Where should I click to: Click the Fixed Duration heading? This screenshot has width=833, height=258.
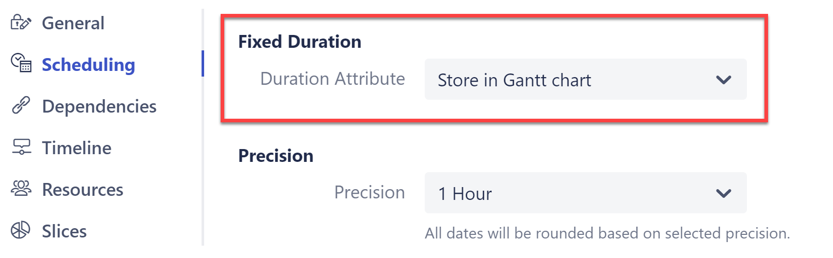coord(299,42)
